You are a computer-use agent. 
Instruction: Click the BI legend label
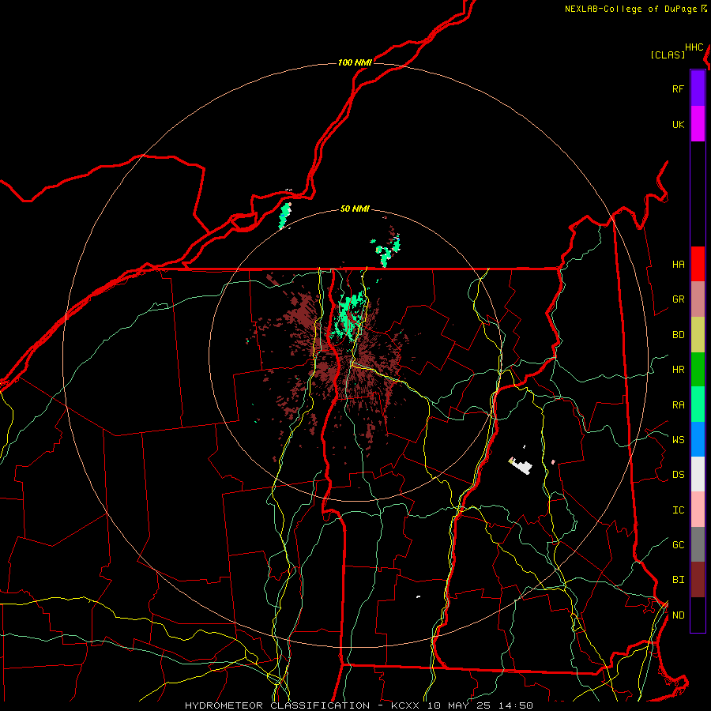point(678,580)
